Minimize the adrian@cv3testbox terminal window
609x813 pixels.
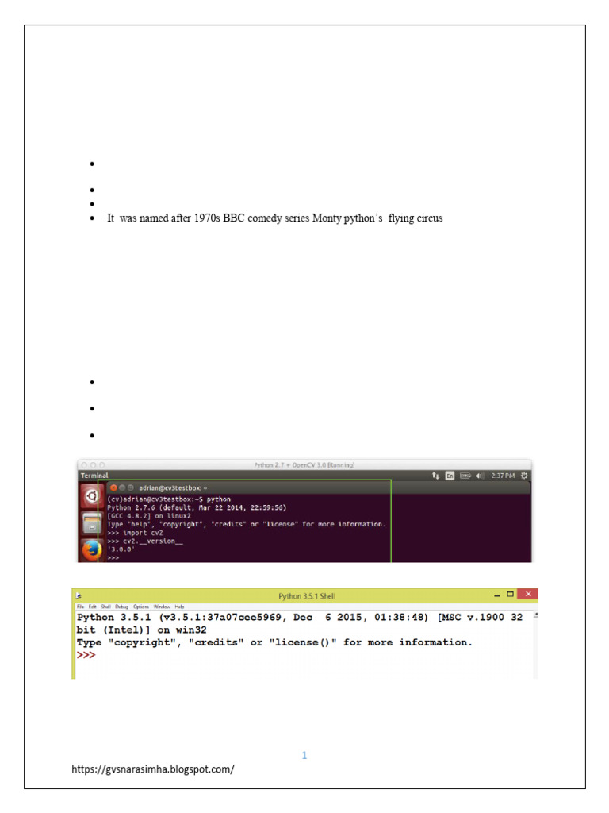(x=122, y=488)
